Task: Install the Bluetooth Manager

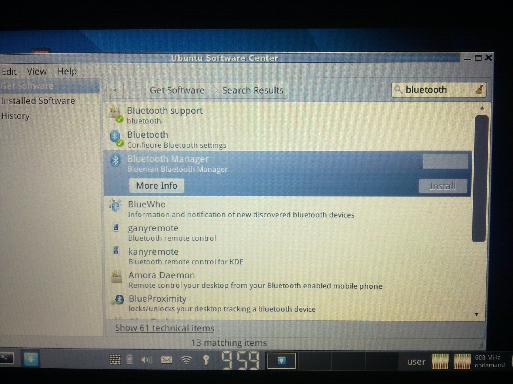Action: tap(443, 186)
